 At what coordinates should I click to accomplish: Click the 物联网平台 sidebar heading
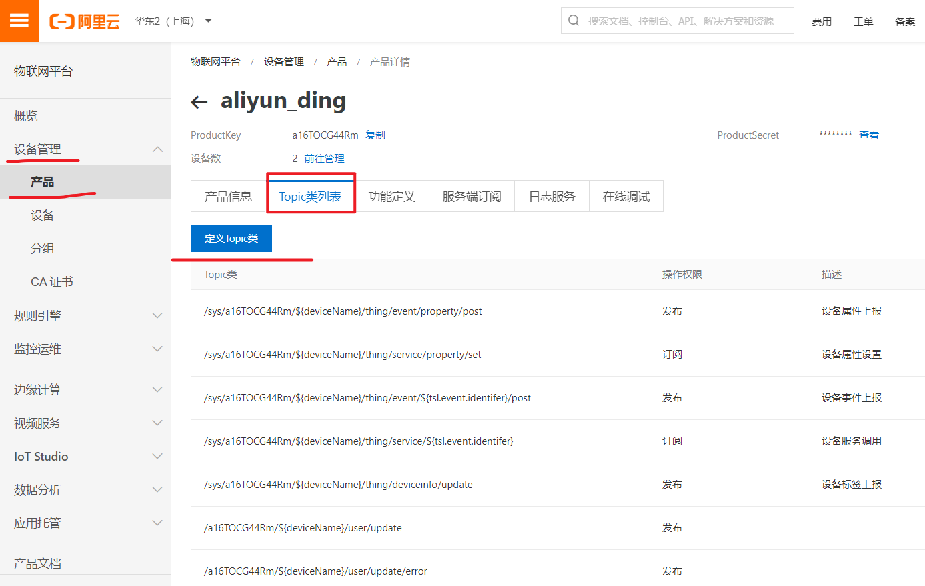[x=43, y=71]
